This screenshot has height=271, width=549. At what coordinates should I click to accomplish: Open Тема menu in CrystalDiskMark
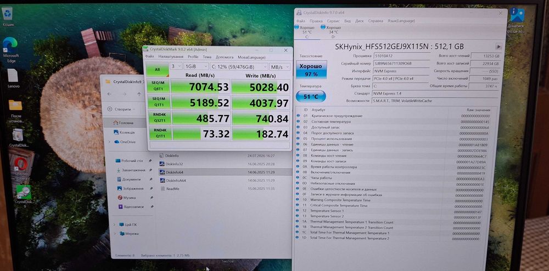point(207,56)
